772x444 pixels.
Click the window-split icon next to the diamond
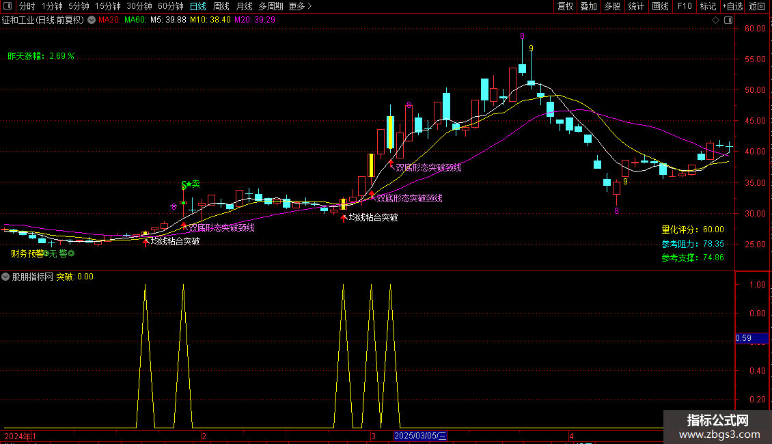[729, 20]
